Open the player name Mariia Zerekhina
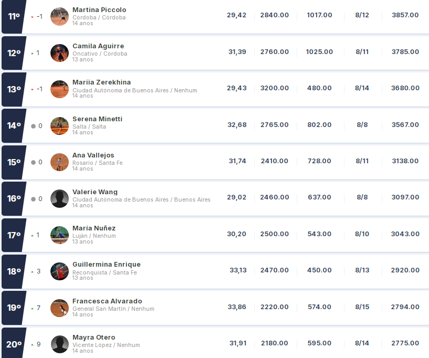Screen dimensions: 429x358 [101, 82]
